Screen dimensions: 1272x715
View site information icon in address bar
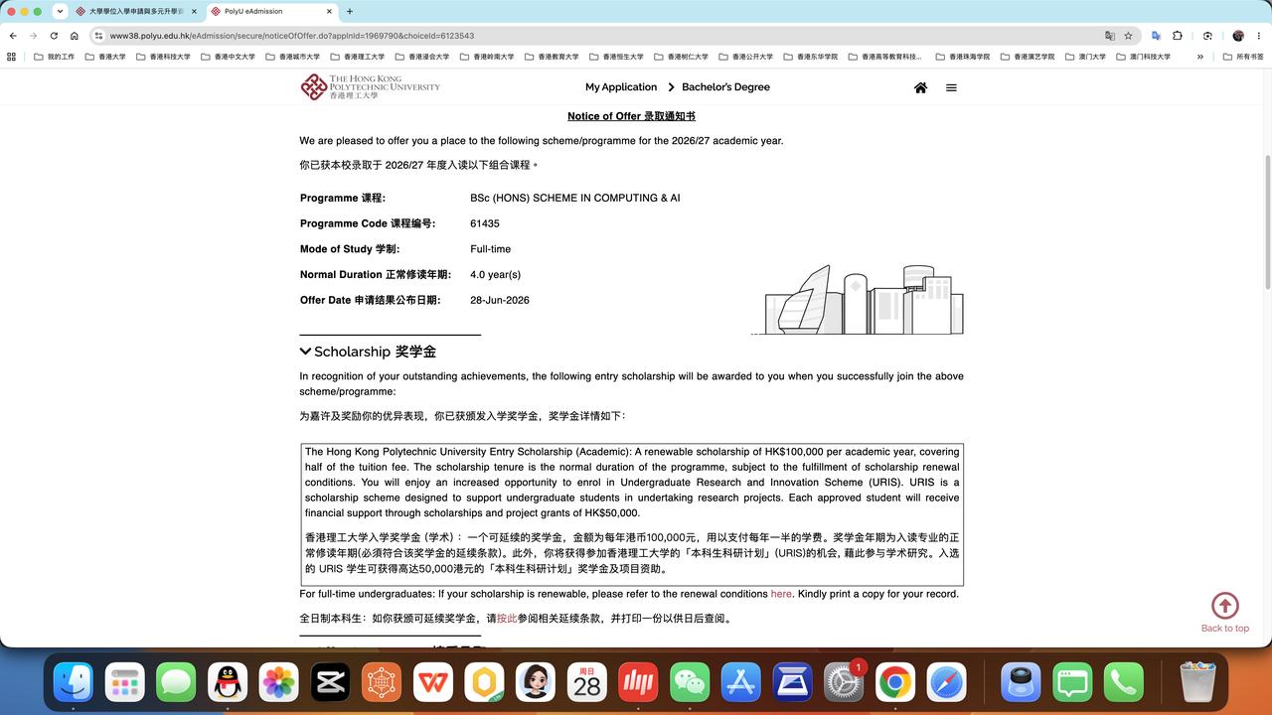click(99, 36)
